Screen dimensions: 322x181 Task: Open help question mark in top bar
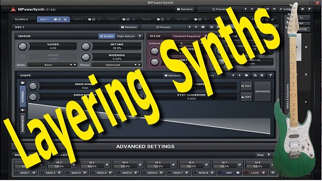[x=309, y=9]
